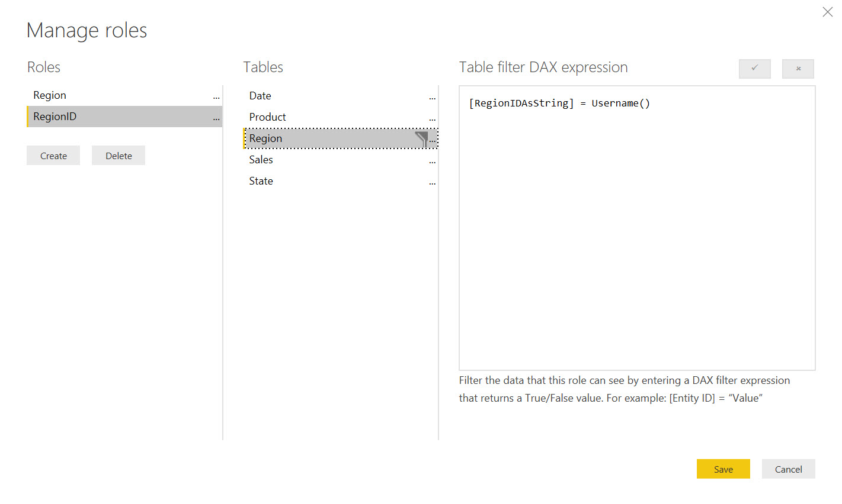Image resolution: width=842 pixels, height=504 pixels.
Task: Cancel the Manage roles dialog
Action: [788, 469]
